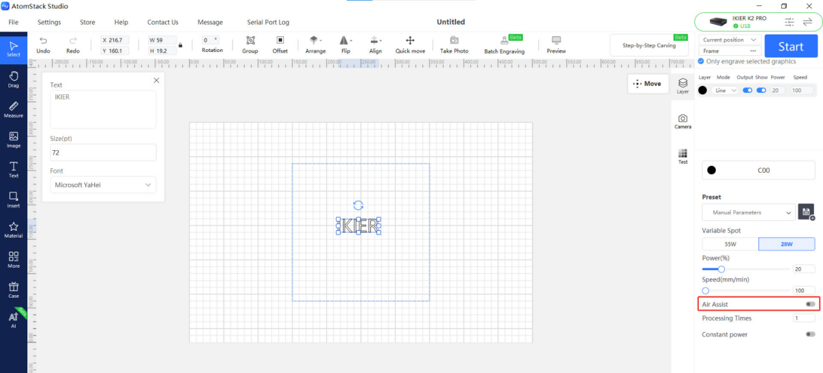Open the Contact Us menu
The height and width of the screenshot is (373, 823).
[163, 22]
